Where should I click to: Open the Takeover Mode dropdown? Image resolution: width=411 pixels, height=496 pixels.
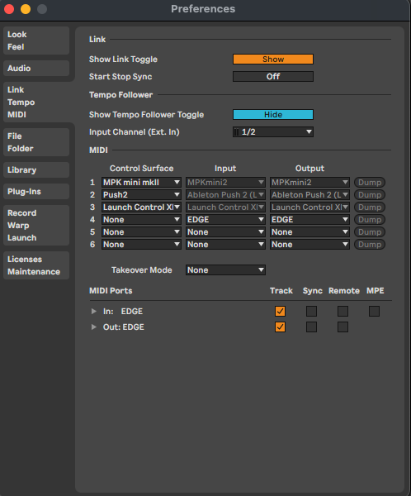coord(225,270)
